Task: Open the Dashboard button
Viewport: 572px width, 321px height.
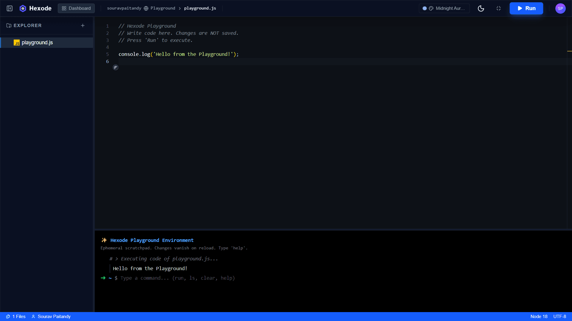Action: (76, 8)
